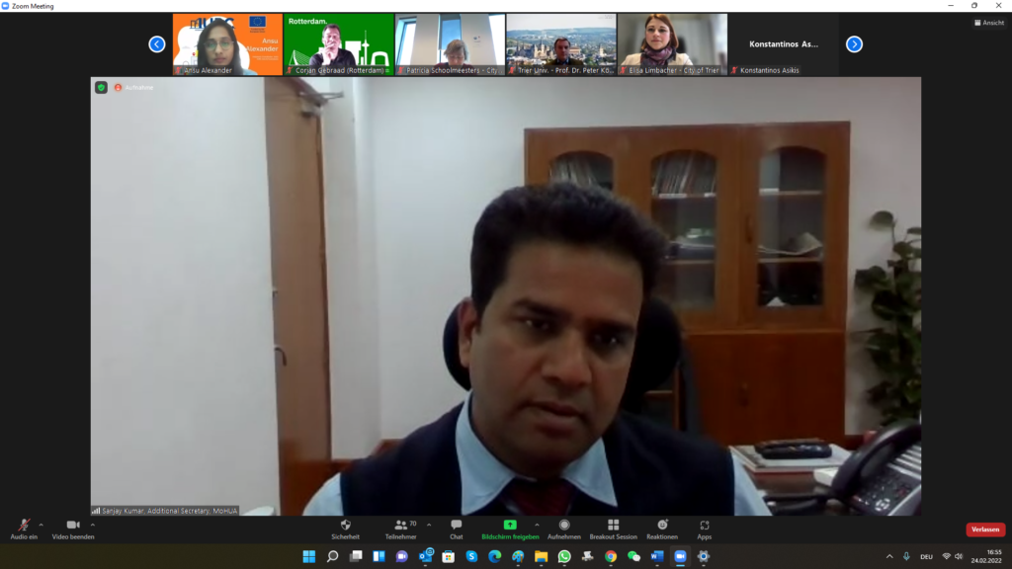This screenshot has height=569, width=1012.
Task: Open Windows Start menu in taskbar
Action: coord(308,556)
